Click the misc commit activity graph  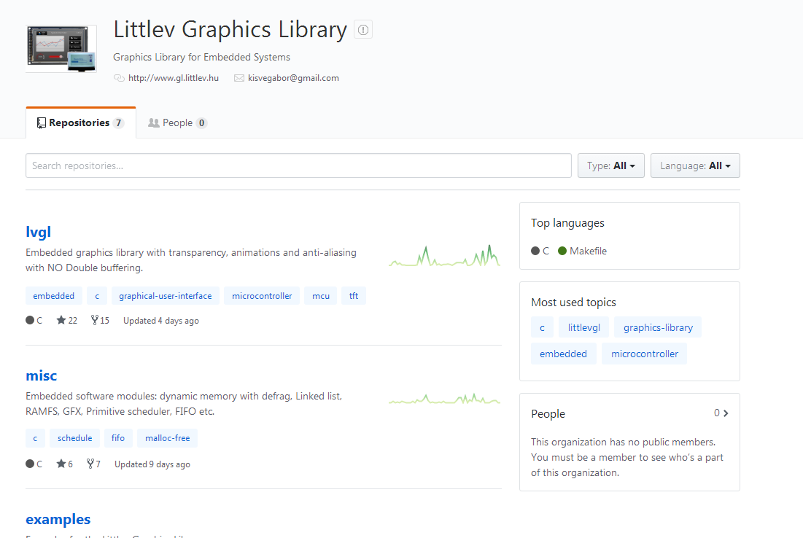click(x=444, y=399)
